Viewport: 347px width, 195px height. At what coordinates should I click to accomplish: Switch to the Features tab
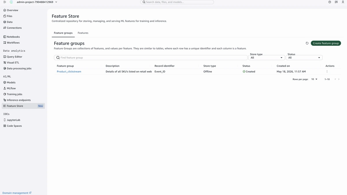click(x=83, y=33)
